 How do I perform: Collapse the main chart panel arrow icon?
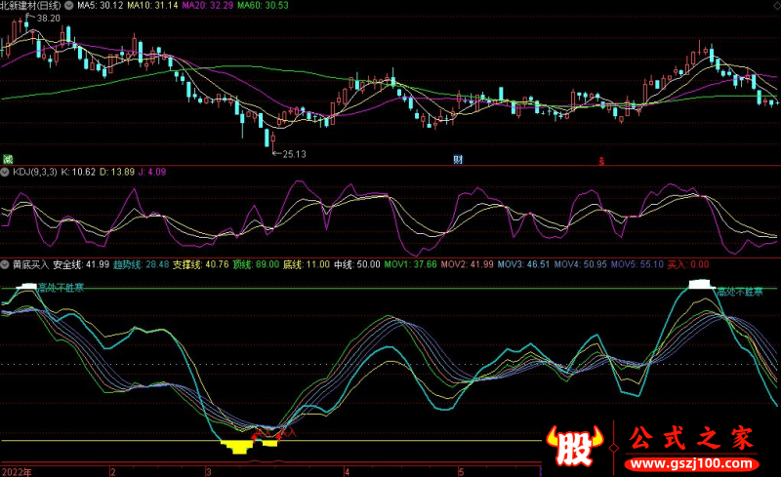[x=6, y=6]
